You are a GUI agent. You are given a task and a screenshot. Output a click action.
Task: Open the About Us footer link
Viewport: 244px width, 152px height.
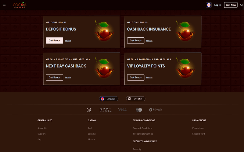point(42,128)
